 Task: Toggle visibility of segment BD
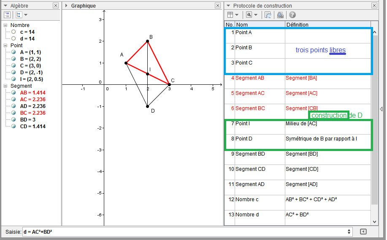tap(14, 120)
